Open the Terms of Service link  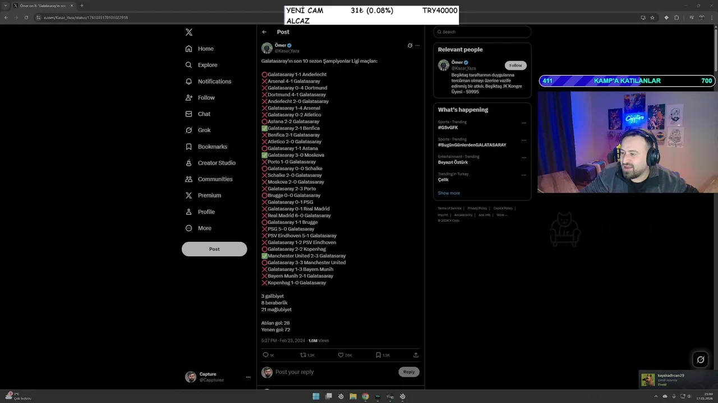pos(449,208)
